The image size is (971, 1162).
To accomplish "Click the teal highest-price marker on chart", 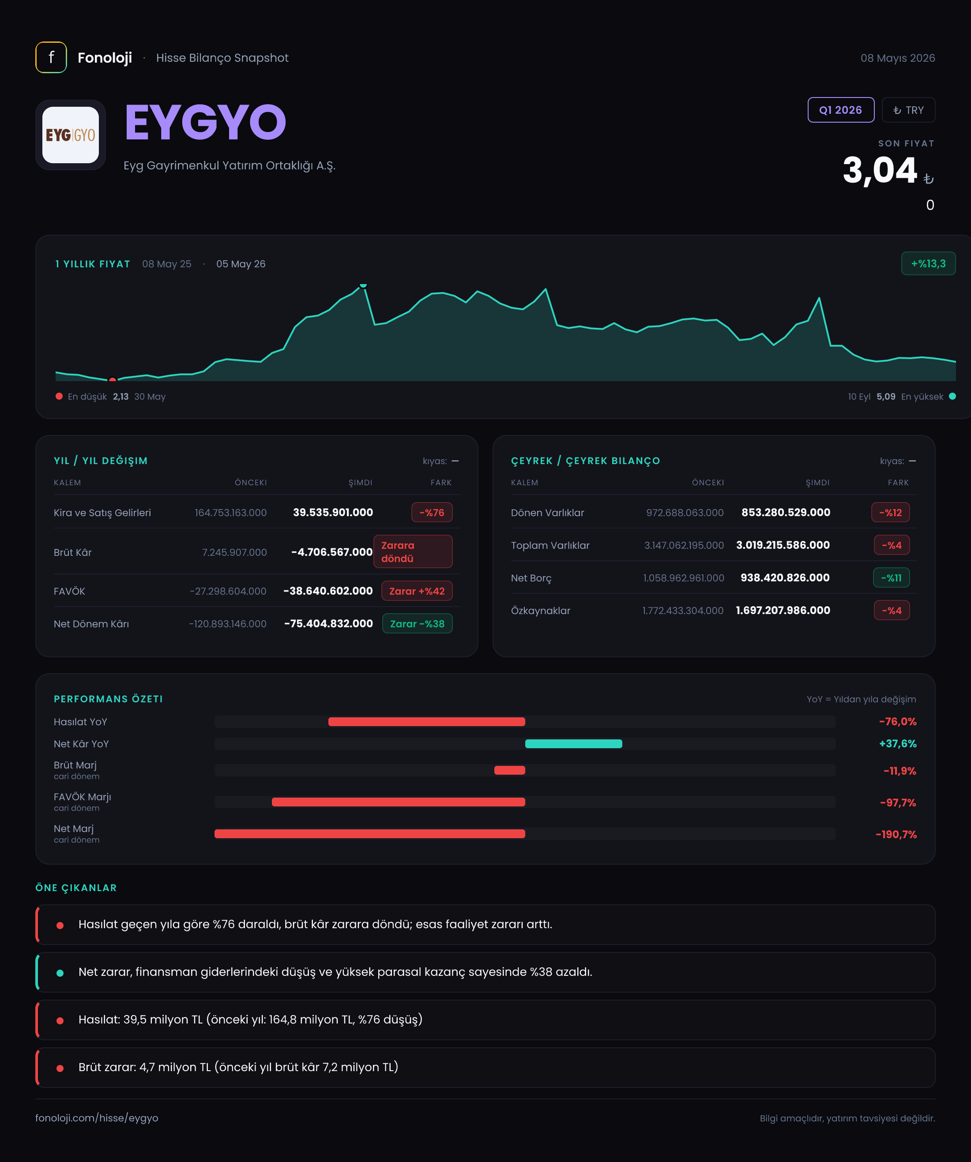I will coord(363,285).
